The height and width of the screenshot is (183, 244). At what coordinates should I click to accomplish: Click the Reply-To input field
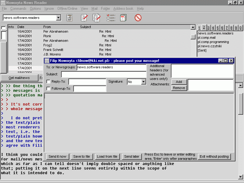87,81
